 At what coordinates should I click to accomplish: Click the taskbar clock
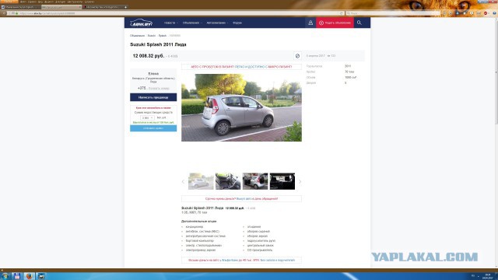click(488, 276)
